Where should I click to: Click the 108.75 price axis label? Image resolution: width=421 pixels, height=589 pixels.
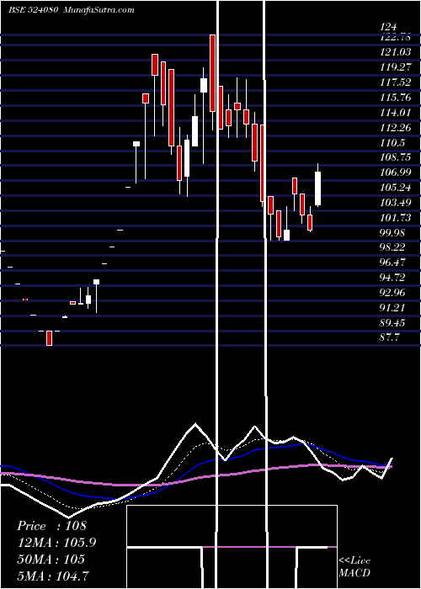(x=396, y=157)
